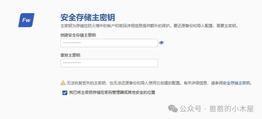This screenshot has width=262, height=119.
Task: Click the 我已将主密钥存储在密码管理器 checkbox label
Action: pos(112,92)
